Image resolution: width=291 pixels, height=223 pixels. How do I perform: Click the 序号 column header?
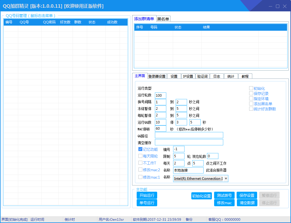click(x=142, y=27)
